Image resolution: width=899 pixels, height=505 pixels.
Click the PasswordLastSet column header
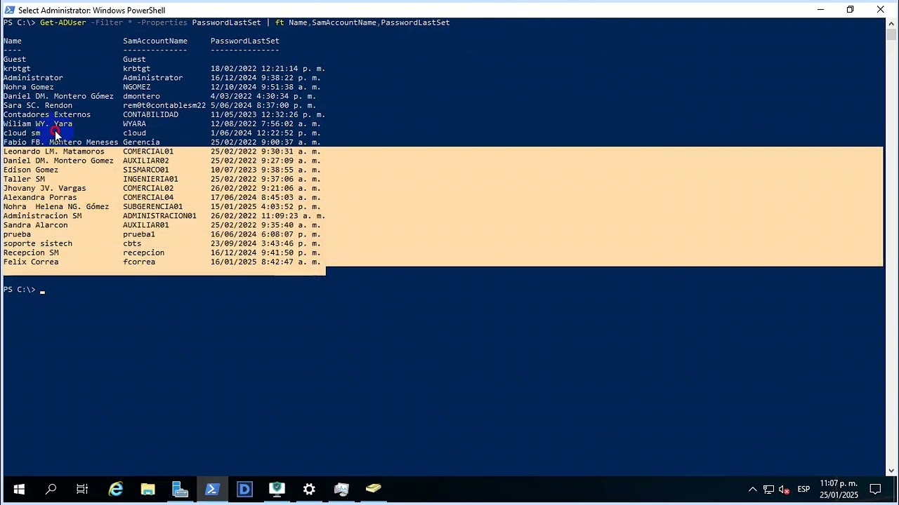(x=245, y=41)
